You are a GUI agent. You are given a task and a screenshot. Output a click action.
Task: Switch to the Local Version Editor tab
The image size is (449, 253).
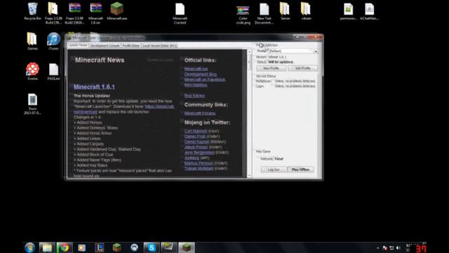(159, 46)
